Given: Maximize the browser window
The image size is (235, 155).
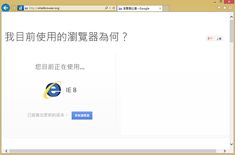Looking at the screenshot, I should point(221,2).
